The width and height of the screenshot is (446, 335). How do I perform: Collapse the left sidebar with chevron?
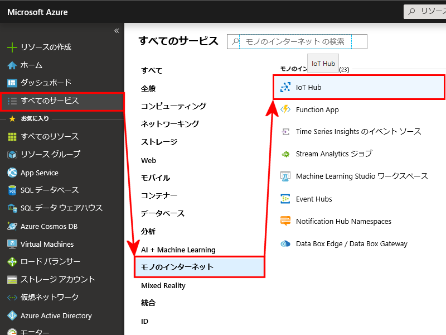pos(117,31)
